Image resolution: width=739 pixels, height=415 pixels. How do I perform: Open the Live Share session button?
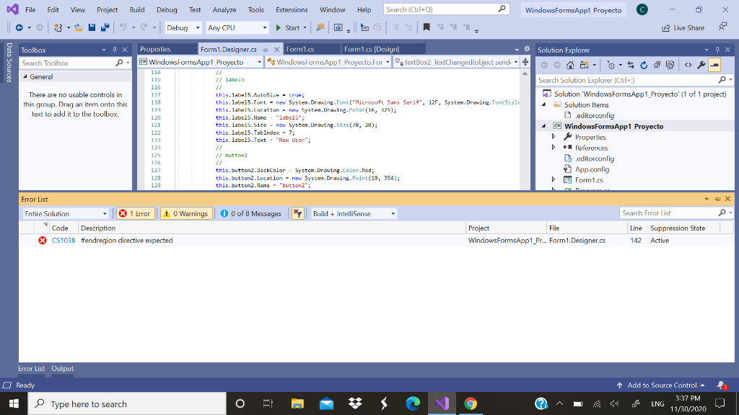(x=683, y=28)
